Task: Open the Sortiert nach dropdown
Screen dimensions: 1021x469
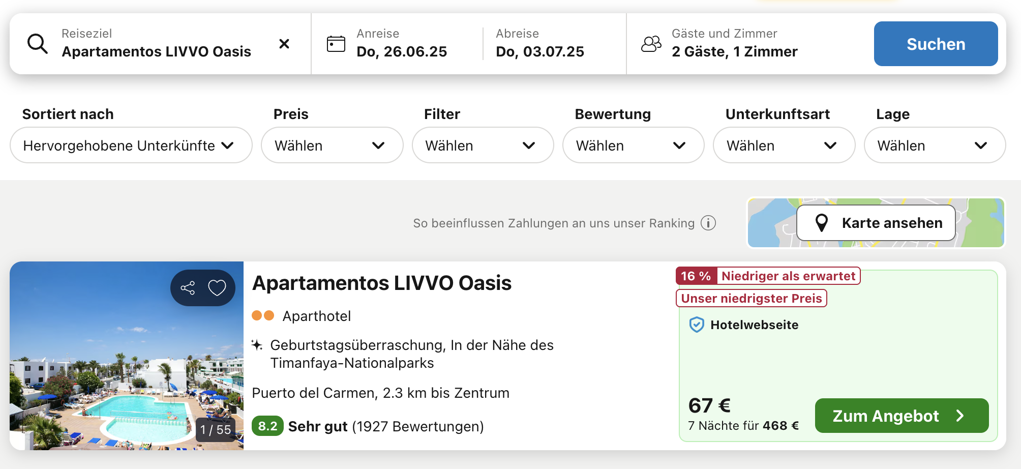Action: pyautogui.click(x=131, y=145)
